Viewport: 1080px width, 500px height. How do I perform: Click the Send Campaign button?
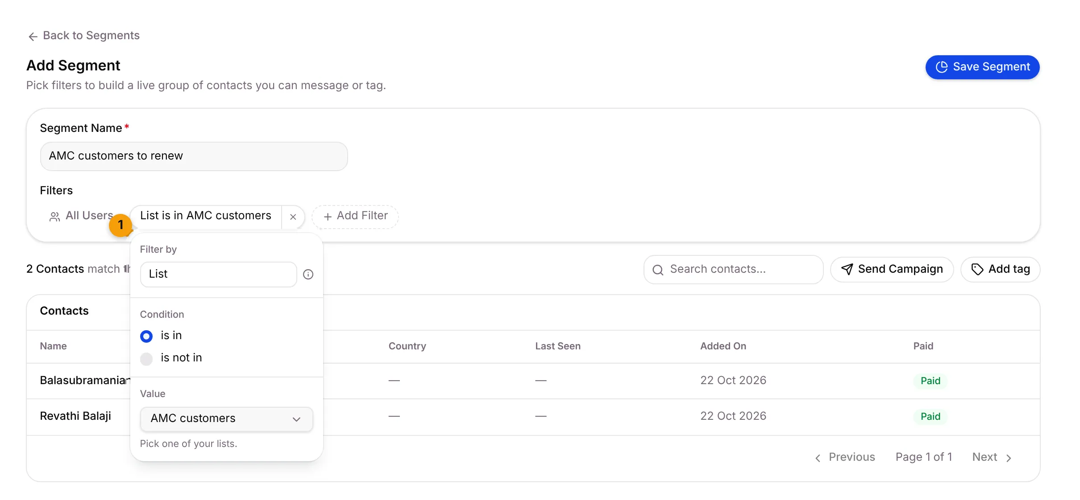[x=892, y=269]
